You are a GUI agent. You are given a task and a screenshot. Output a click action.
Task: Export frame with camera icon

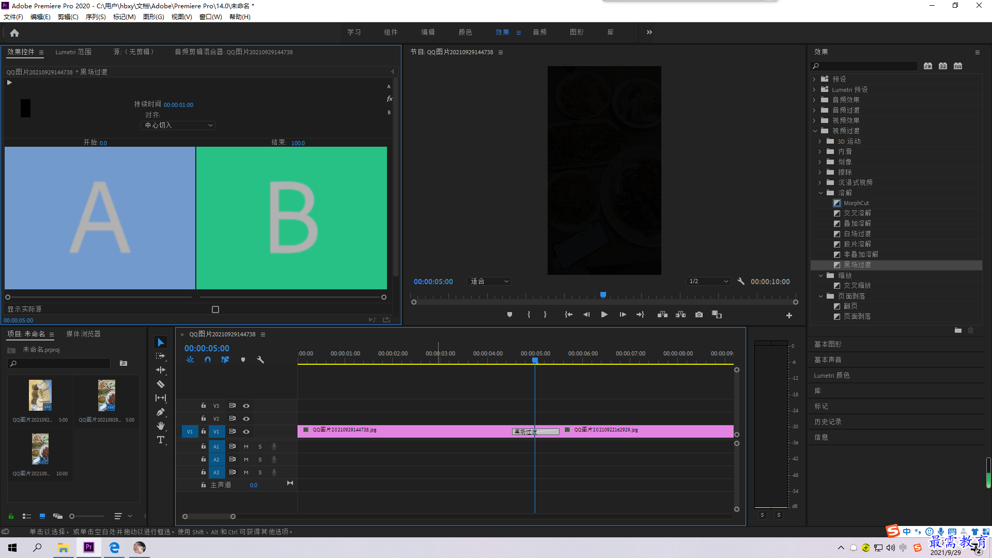click(x=699, y=315)
